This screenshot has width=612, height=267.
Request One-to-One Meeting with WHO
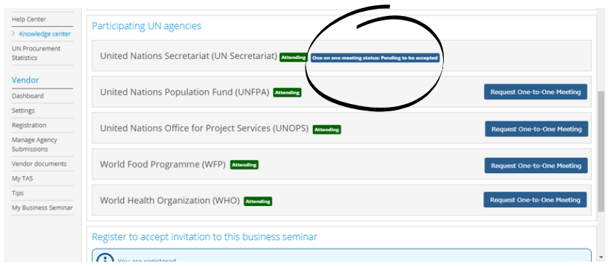coord(535,199)
